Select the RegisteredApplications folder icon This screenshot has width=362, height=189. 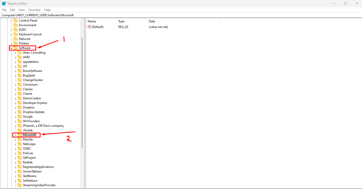click(x=20, y=167)
